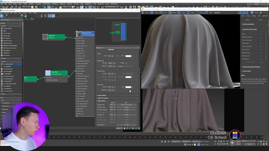Click the Region render icon in frame buffer
Screen dimensions: 269x151
197,13
